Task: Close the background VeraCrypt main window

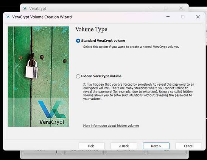Action: [181, 8]
